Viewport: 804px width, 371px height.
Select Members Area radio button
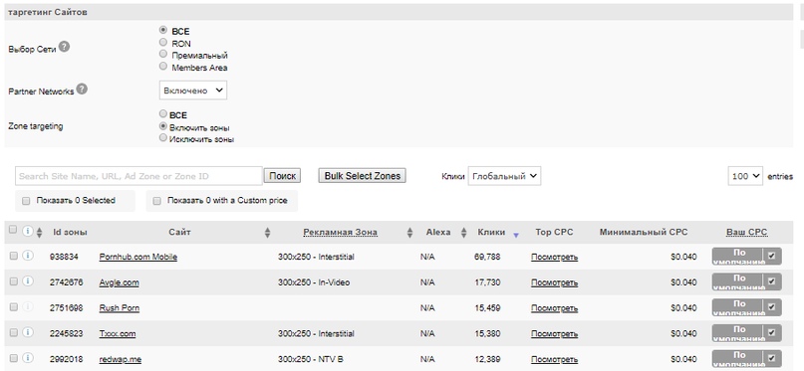(163, 66)
